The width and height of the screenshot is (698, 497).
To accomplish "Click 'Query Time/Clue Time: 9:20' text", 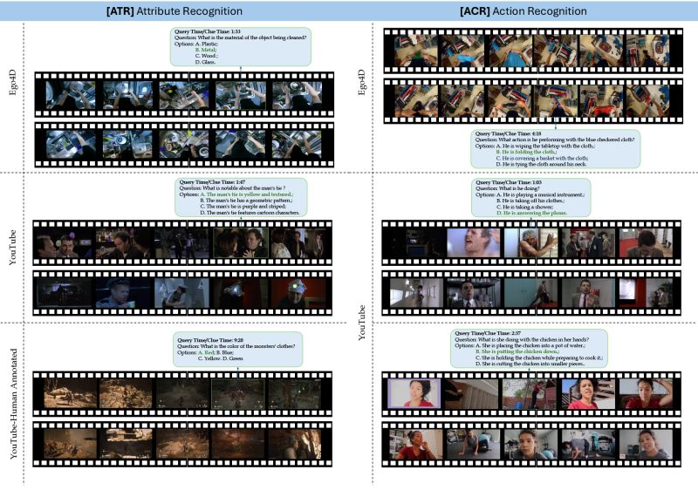I will click(x=210, y=340).
